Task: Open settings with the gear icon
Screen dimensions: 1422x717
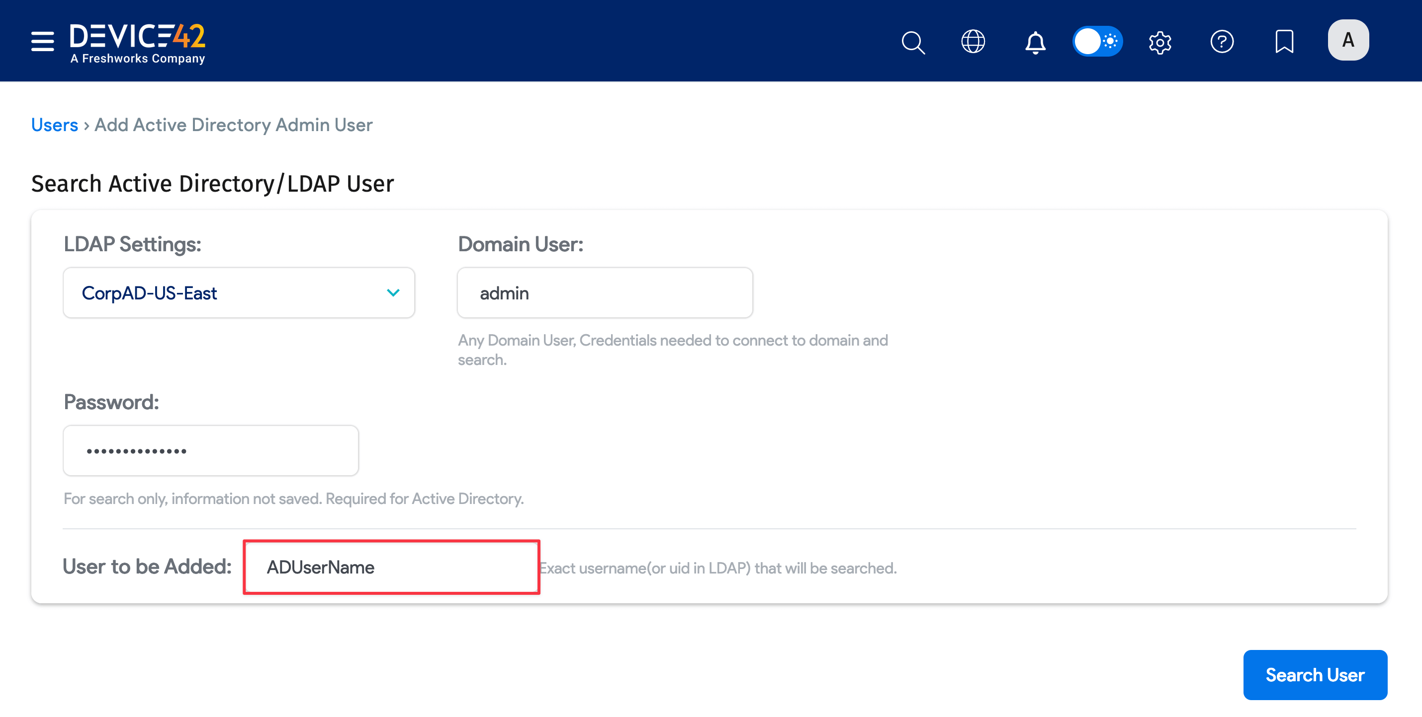Action: [x=1160, y=42]
